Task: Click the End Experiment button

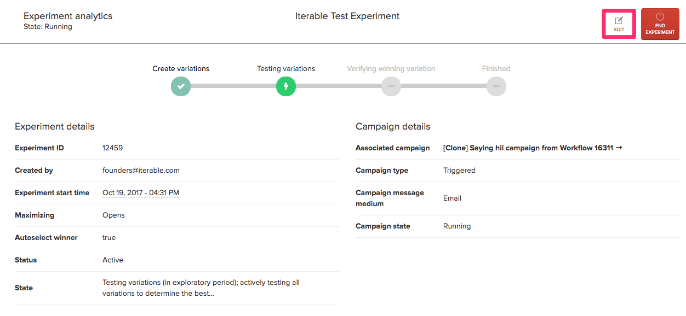Action: (660, 24)
